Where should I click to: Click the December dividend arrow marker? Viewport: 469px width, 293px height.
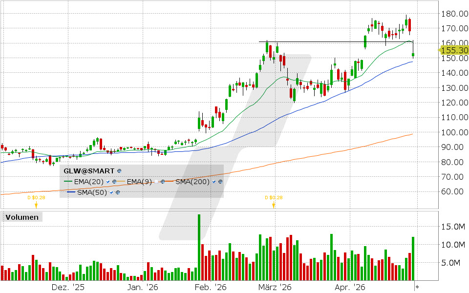coord(36,205)
